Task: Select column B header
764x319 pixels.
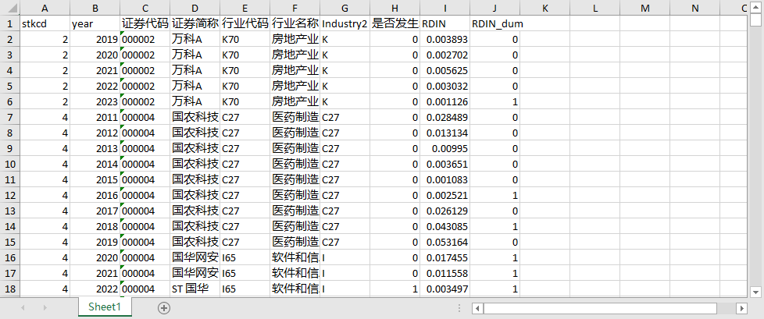Action: point(95,8)
